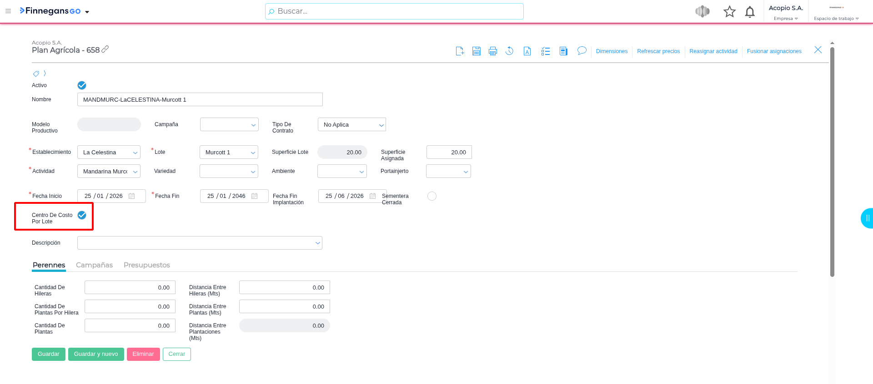The height and width of the screenshot is (384, 873).
Task: Open notifications bell icon
Action: click(x=750, y=12)
